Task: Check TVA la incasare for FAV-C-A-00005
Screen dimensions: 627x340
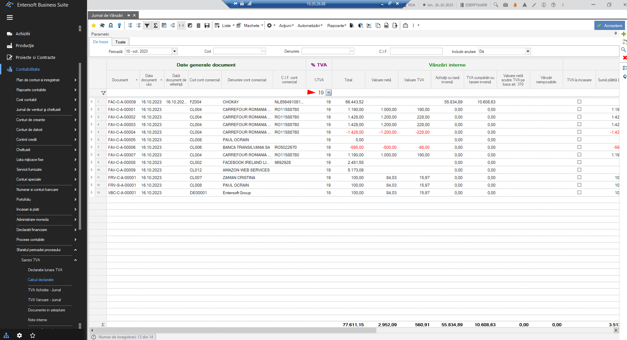Action: click(x=579, y=140)
